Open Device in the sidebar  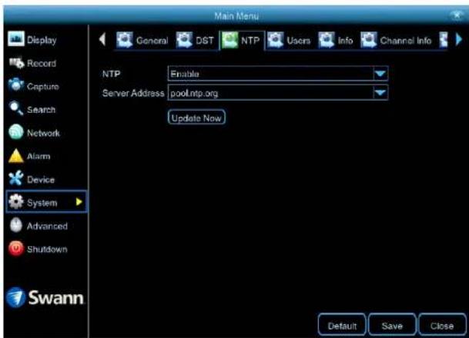(x=41, y=180)
